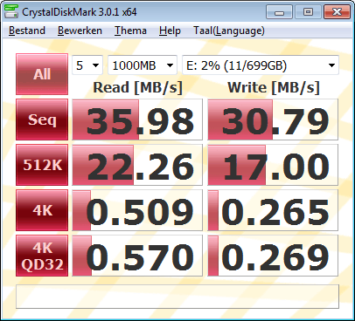The height and width of the screenshot is (321, 355).
Task: Open the Bestand menu
Action: point(27,31)
